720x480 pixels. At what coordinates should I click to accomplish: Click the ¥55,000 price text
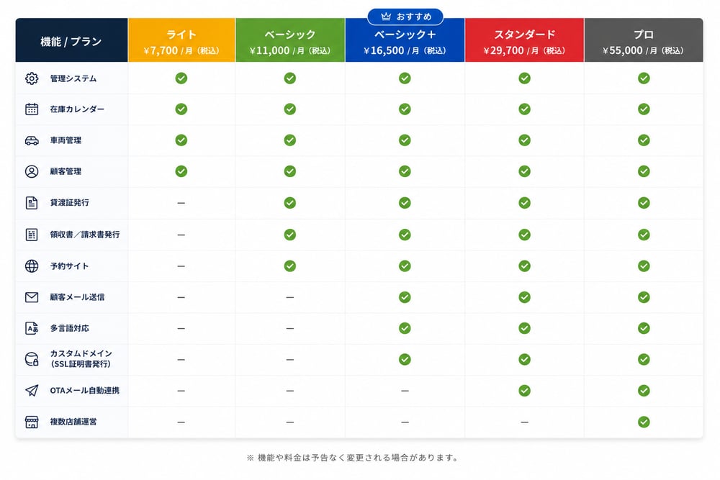point(623,50)
